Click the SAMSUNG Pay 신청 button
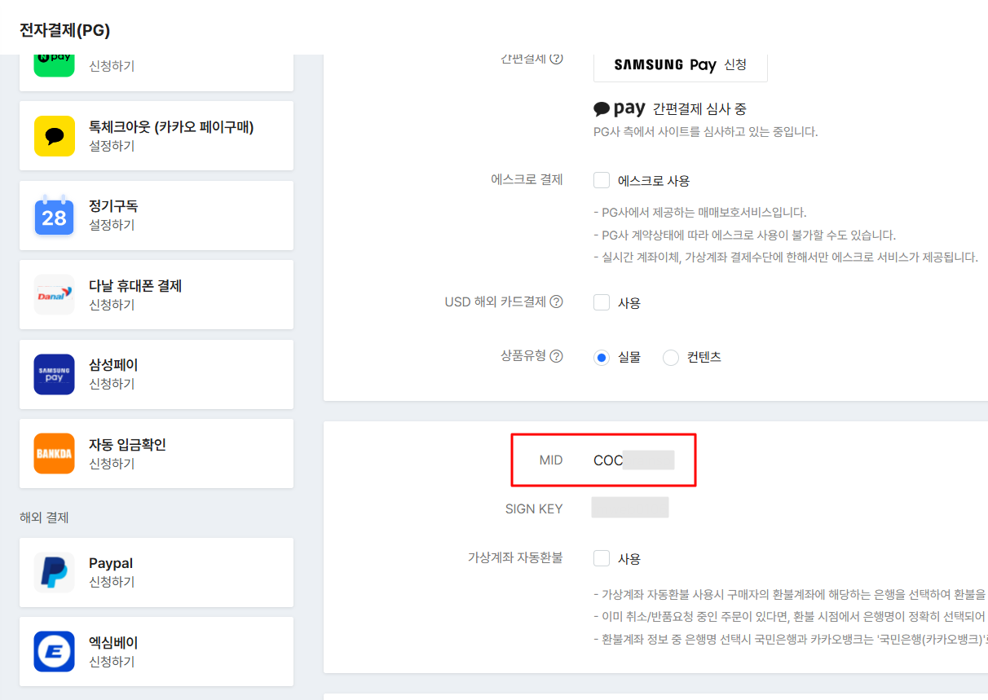This screenshot has height=700, width=988. 680,64
